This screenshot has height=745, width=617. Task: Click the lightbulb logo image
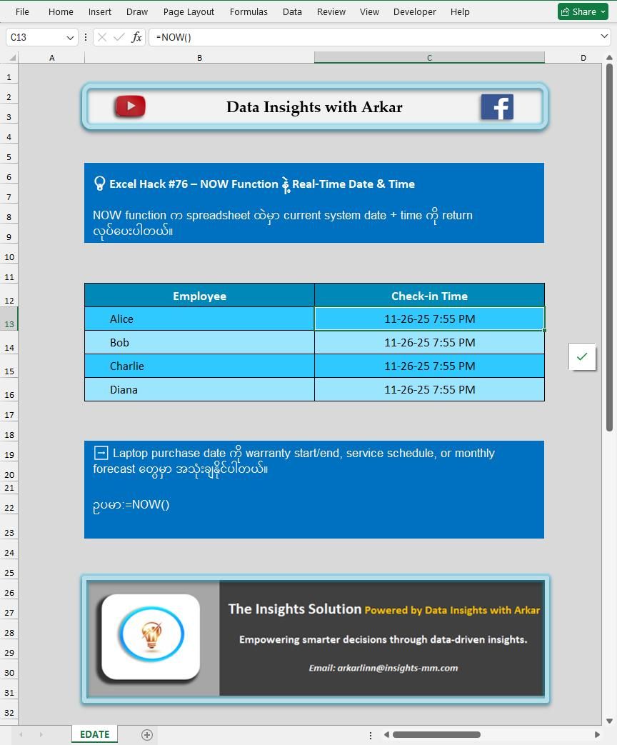click(151, 636)
